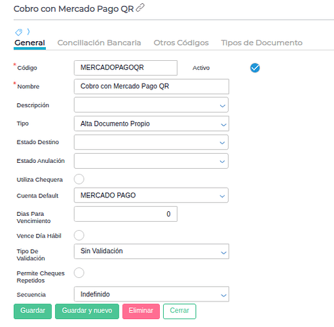Viewport: 334px width, 327px height.
Task: Enable the Permite Cheques Repetidos checkbox
Action: point(79,273)
